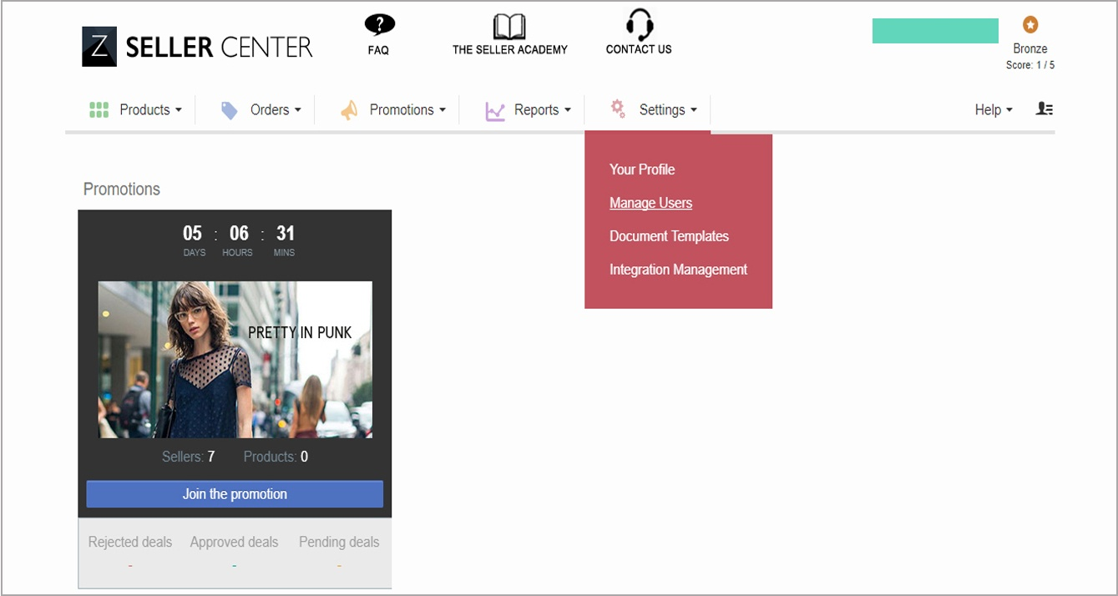
Task: Expand the Orders dropdown menu
Action: click(276, 110)
